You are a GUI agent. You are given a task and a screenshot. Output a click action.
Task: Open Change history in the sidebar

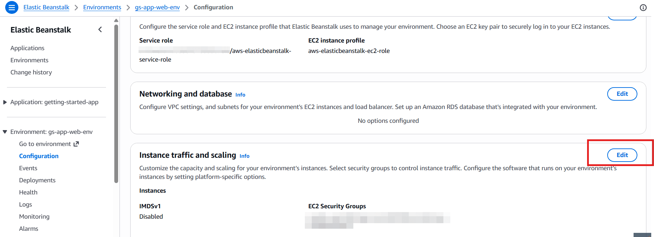tap(31, 72)
